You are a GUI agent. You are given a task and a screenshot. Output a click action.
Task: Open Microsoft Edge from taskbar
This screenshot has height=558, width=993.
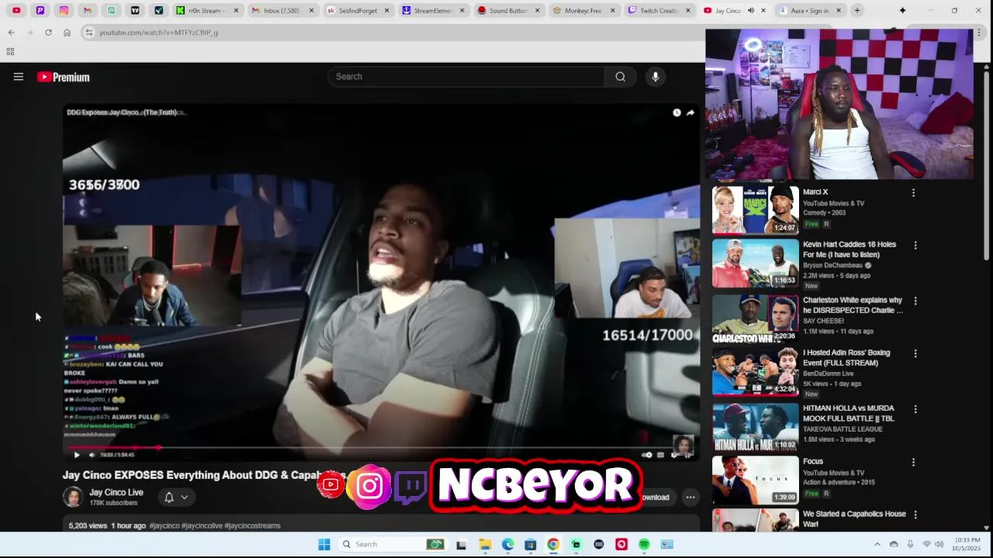(507, 544)
